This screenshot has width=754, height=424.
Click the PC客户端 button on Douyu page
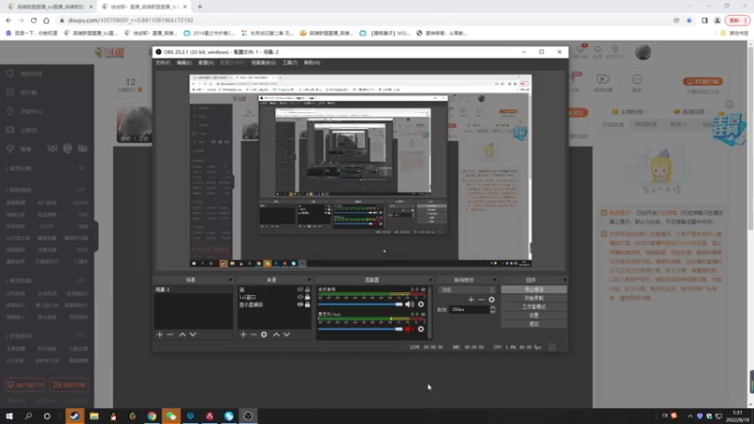pos(703,82)
